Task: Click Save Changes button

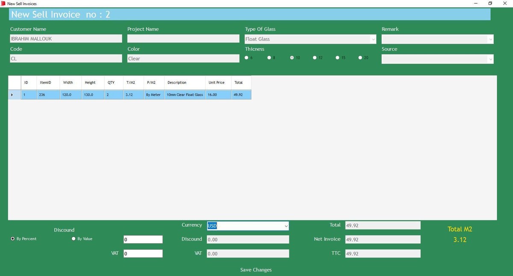Action: click(256, 270)
